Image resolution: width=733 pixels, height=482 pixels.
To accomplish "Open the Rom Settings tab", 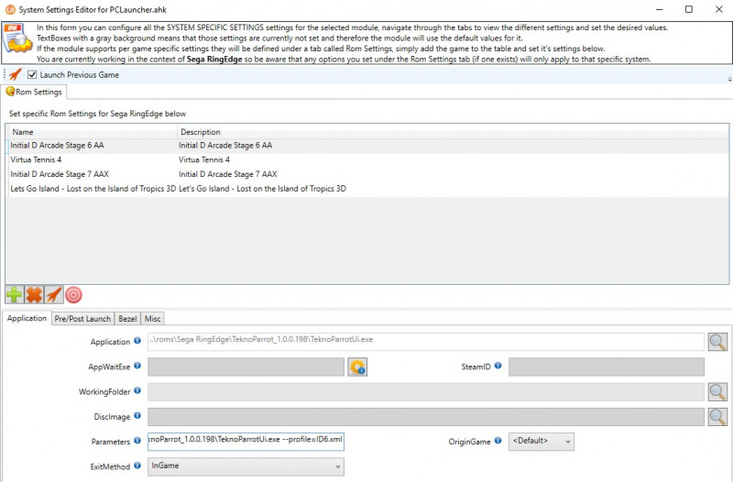I will point(34,93).
